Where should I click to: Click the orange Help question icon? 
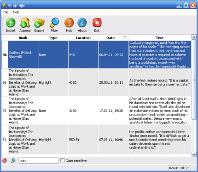coord(69,23)
